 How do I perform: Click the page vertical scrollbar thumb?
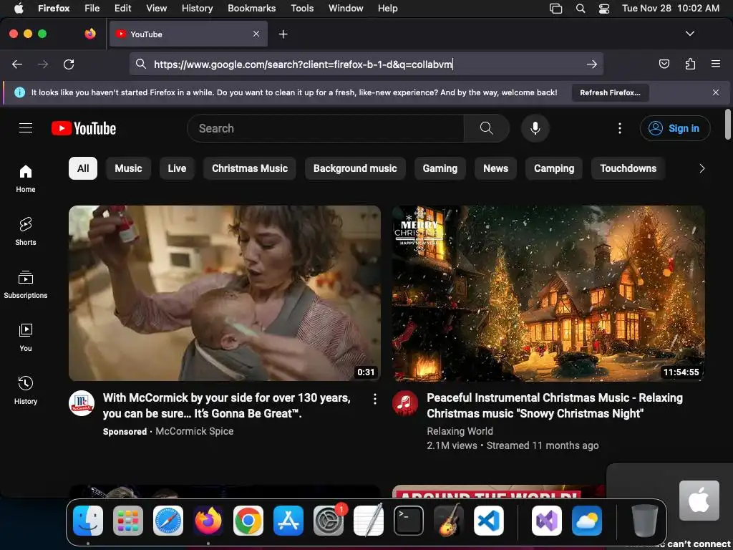(728, 125)
